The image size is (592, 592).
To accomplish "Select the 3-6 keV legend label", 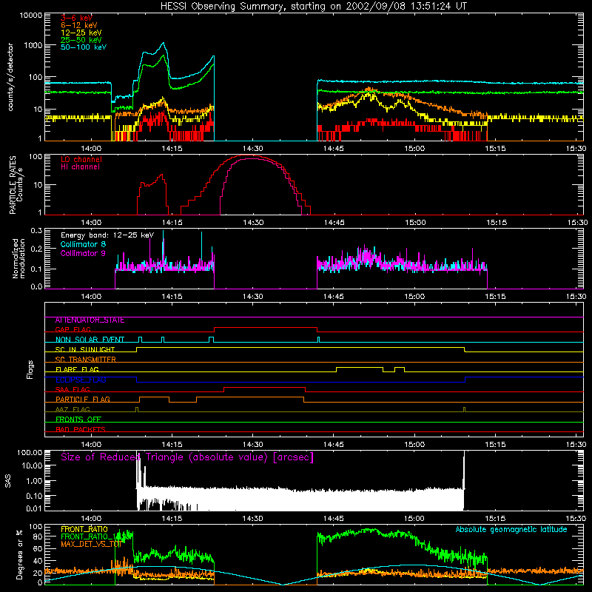I will click(x=76, y=18).
